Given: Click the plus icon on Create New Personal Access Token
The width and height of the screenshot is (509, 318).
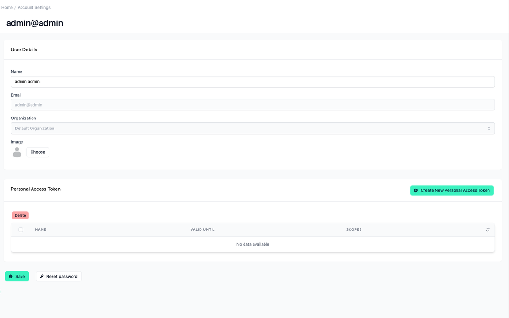Looking at the screenshot, I should click(416, 190).
